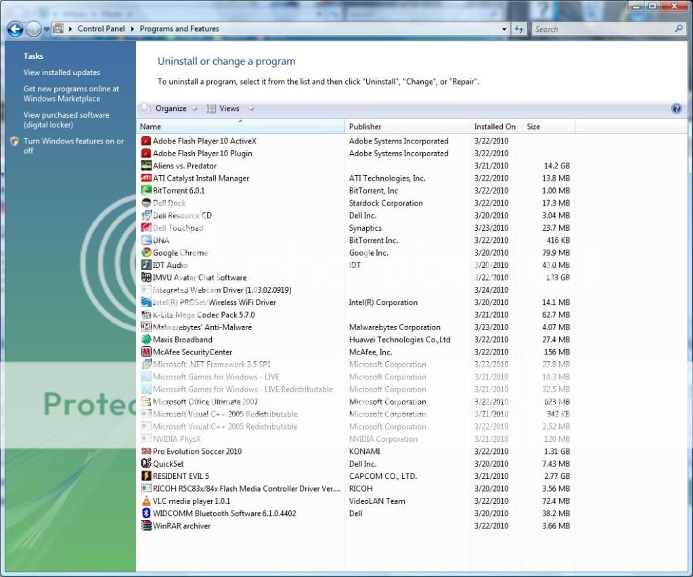Click the Dell Resource CD icon
Viewport: 693px width, 577px height.
tap(146, 215)
